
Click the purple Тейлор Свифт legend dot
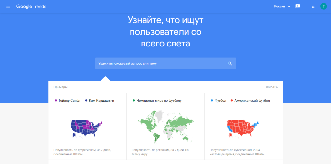56,101
